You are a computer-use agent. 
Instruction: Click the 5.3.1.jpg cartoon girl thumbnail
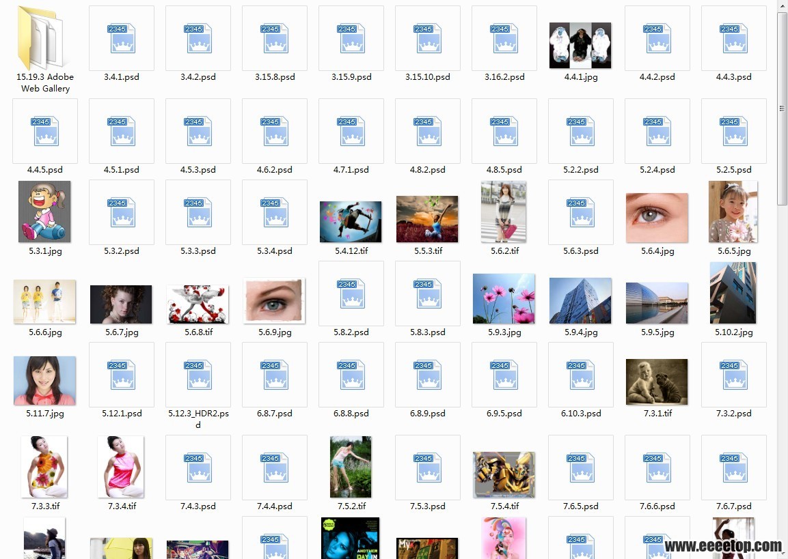44,212
